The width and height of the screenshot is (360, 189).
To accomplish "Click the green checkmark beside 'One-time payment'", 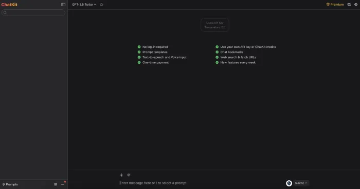I will (139, 62).
